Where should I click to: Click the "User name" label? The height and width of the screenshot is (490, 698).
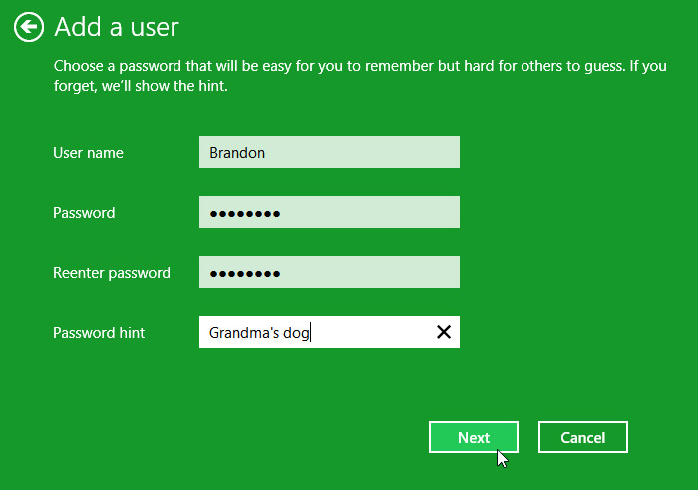point(88,153)
